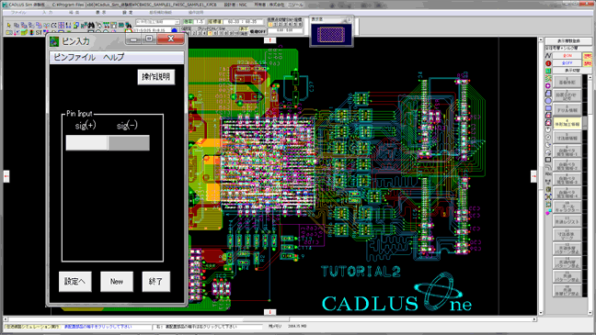The image size is (596, 335).
Task: Open the 設定 menu
Action: tap(128, 13)
